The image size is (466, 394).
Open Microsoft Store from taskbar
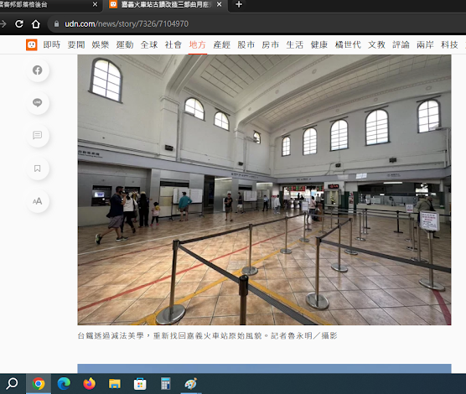[140, 384]
